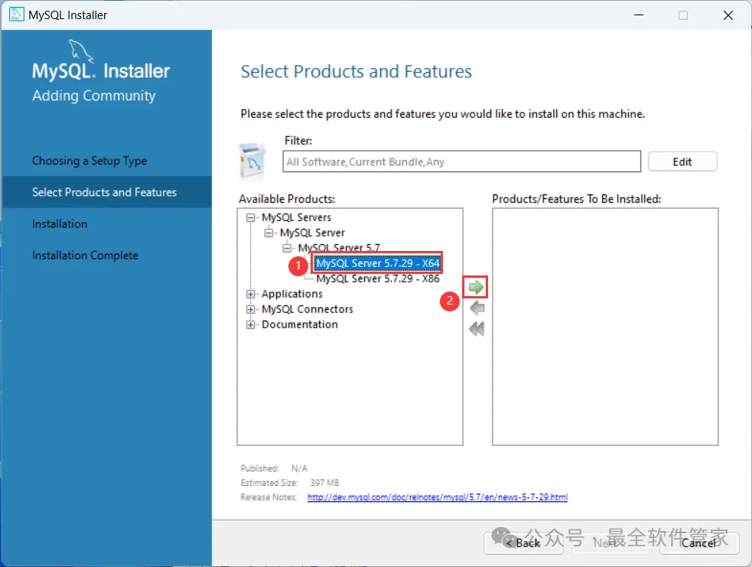This screenshot has height=567, width=752.
Task: Click the Cancel button
Action: [x=698, y=543]
